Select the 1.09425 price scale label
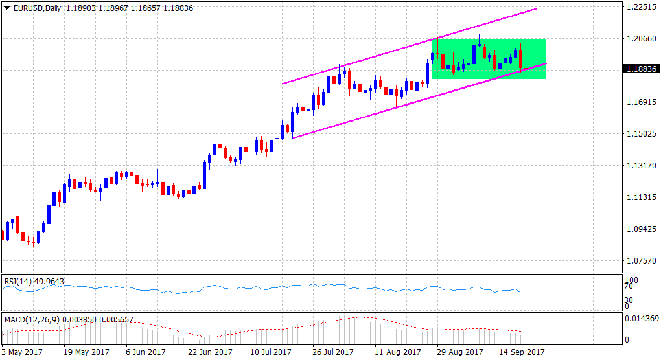This screenshot has width=661, height=360. 641,229
